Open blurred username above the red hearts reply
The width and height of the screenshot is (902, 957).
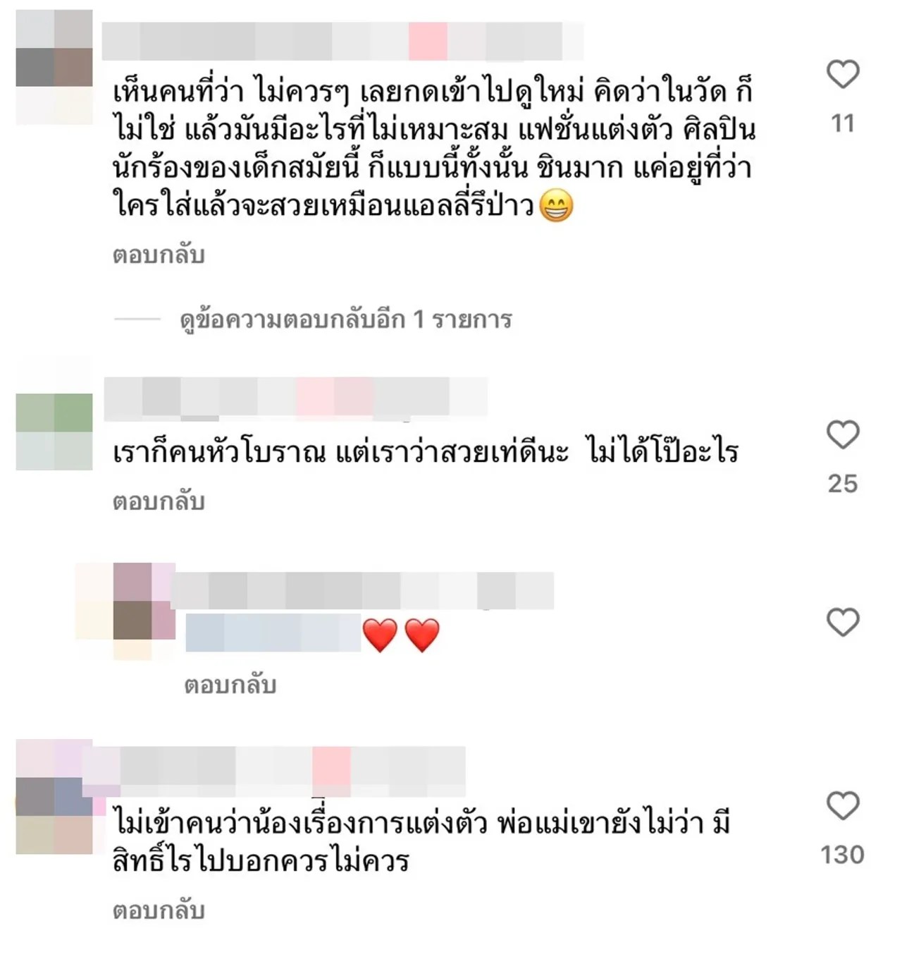pyautogui.click(x=363, y=590)
